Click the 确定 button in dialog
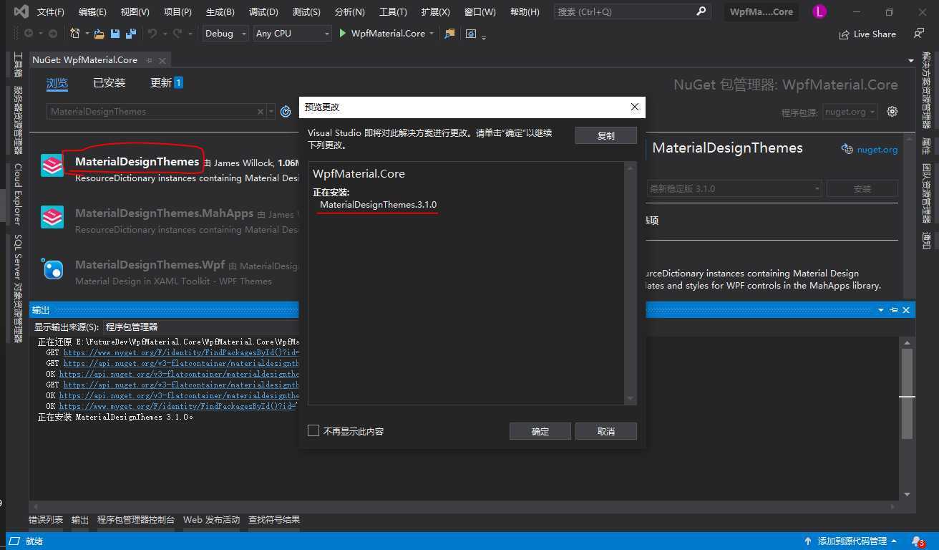This screenshot has height=550, width=939. [x=540, y=431]
